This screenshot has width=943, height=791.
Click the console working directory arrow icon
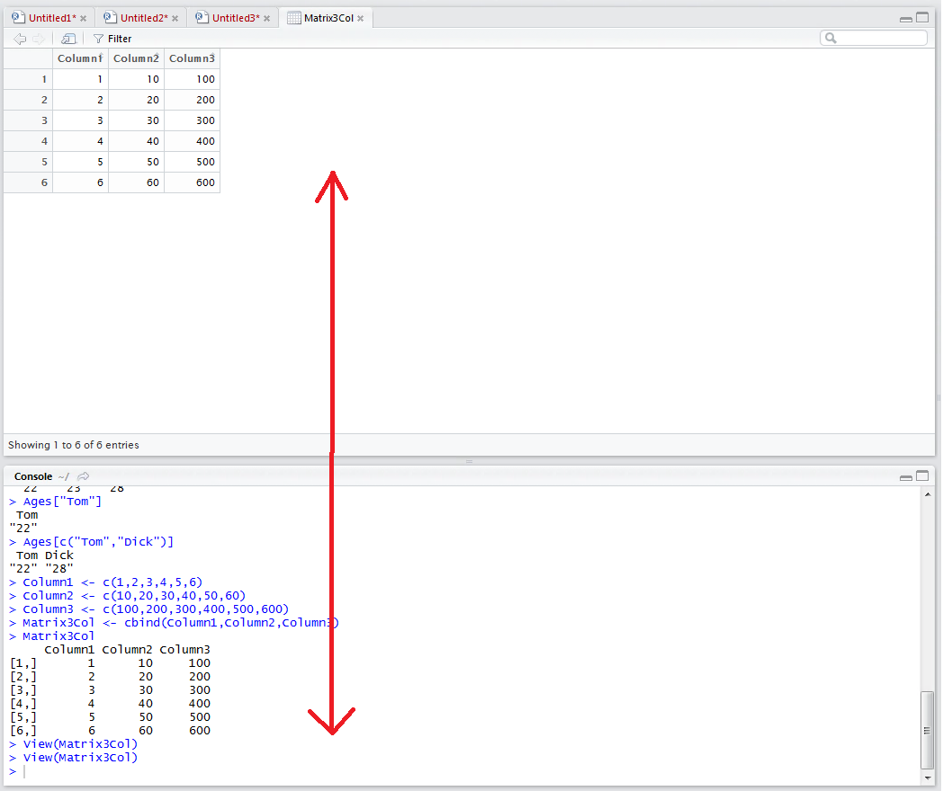84,476
